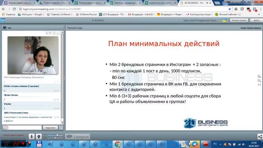
Task: Open Сервисы apps bookmark
Action: tap(9, 14)
